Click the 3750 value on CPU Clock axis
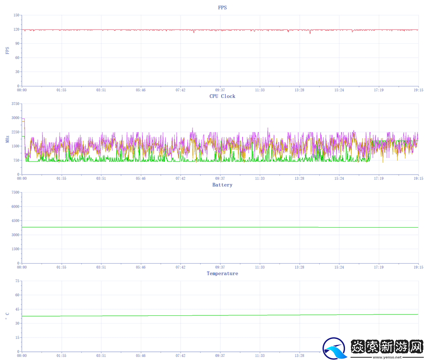 16,104
